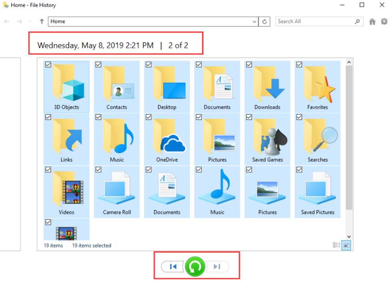Viewport: 392px width, 281px height.
Task: Maximize the File History window
Action: point(362,5)
